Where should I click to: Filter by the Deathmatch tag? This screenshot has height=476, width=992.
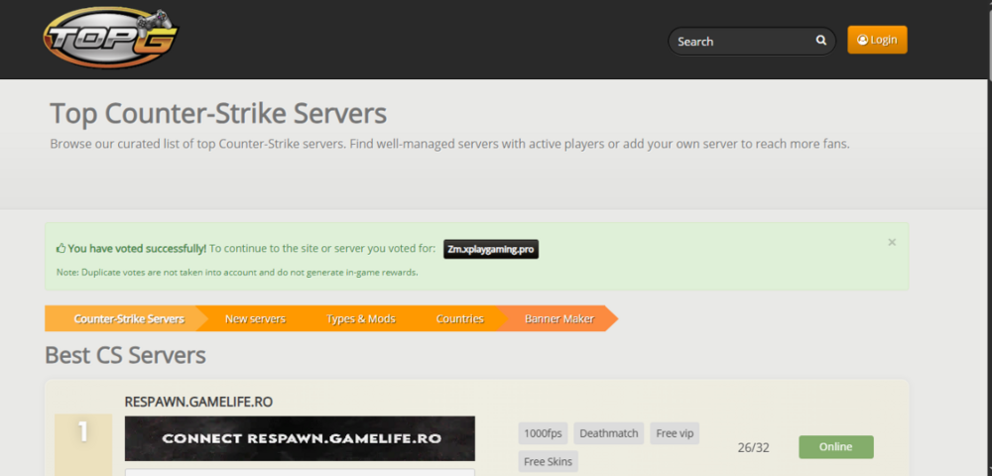(x=609, y=433)
